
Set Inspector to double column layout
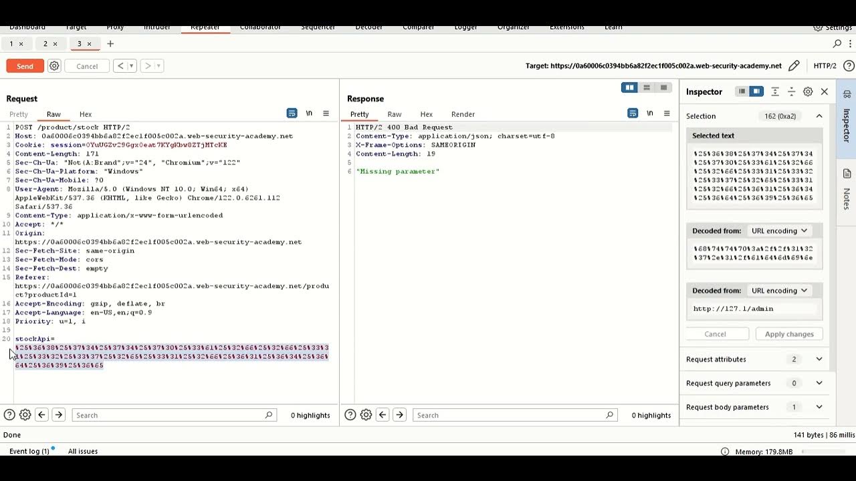click(756, 92)
